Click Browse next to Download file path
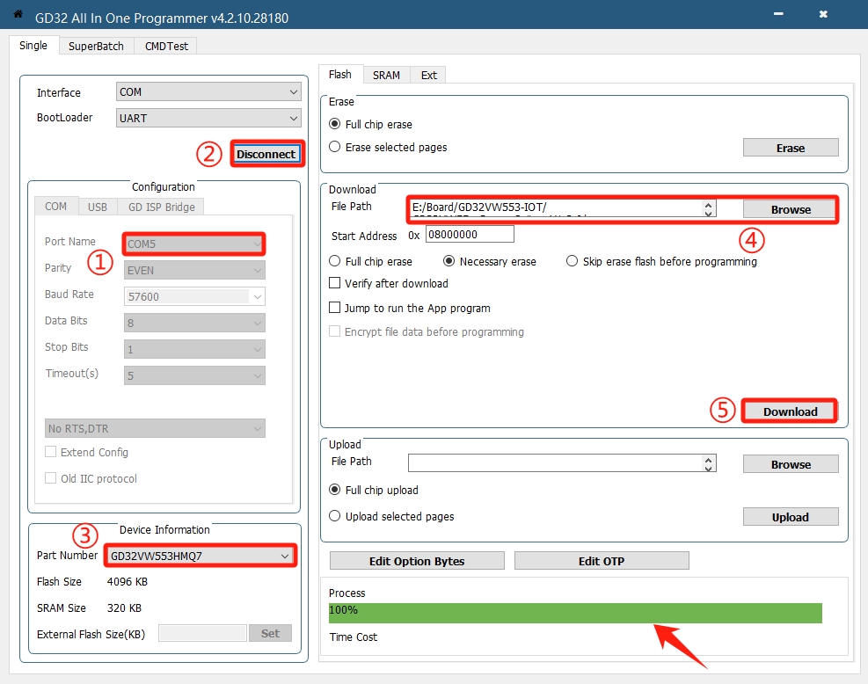The width and height of the screenshot is (868, 684). [790, 210]
